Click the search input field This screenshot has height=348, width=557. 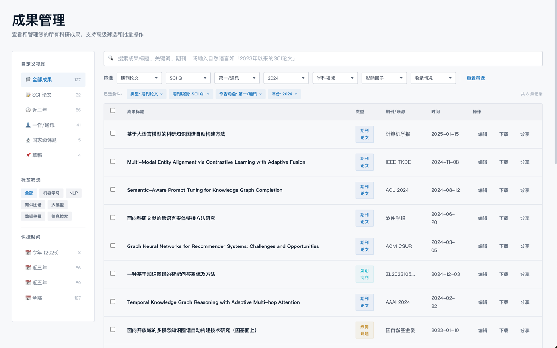tap(278, 58)
